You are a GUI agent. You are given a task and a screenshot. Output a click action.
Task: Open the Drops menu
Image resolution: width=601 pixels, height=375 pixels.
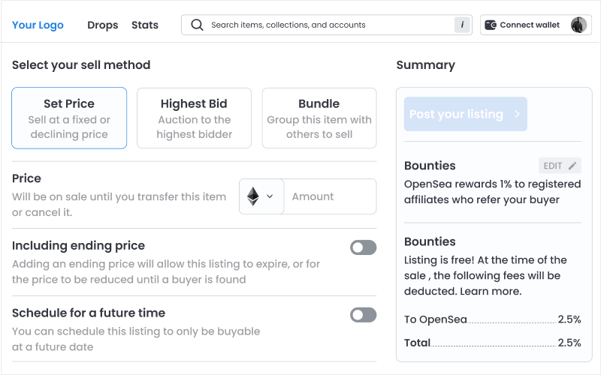click(103, 25)
